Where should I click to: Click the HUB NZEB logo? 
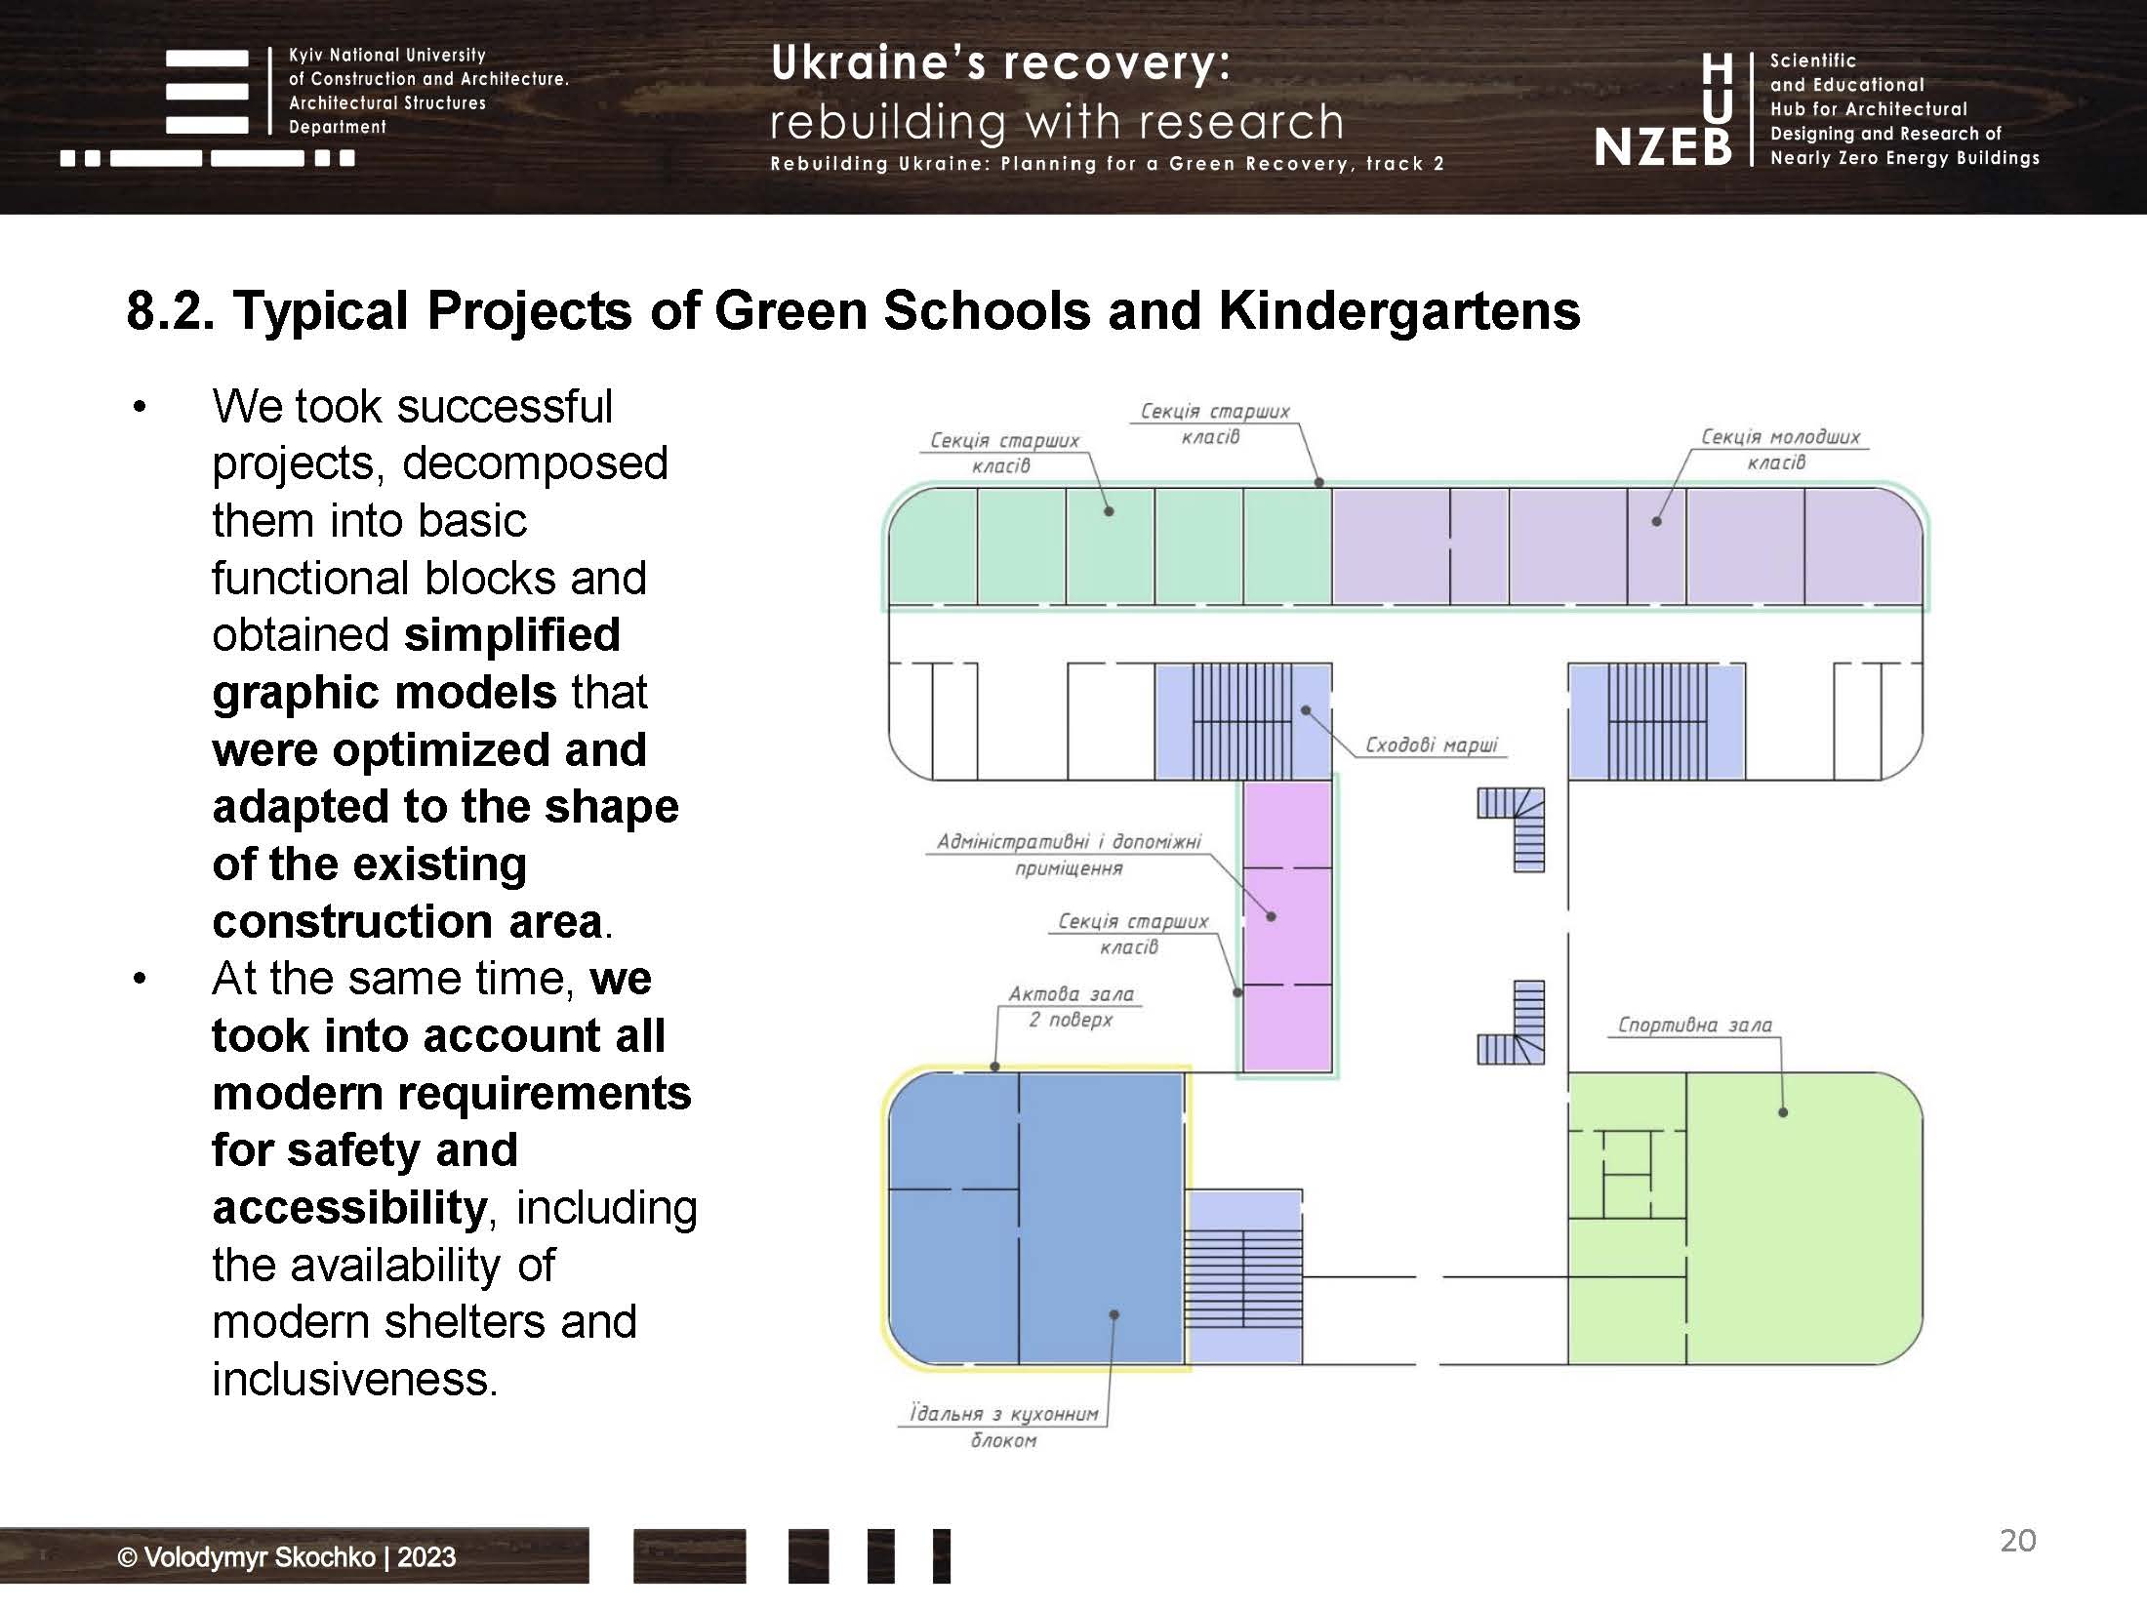(1664, 109)
